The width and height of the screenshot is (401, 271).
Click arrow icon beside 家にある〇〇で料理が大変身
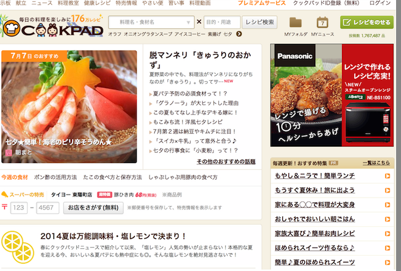[387, 204]
